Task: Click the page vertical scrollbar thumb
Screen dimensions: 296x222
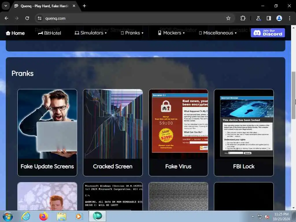Action: click(293, 95)
